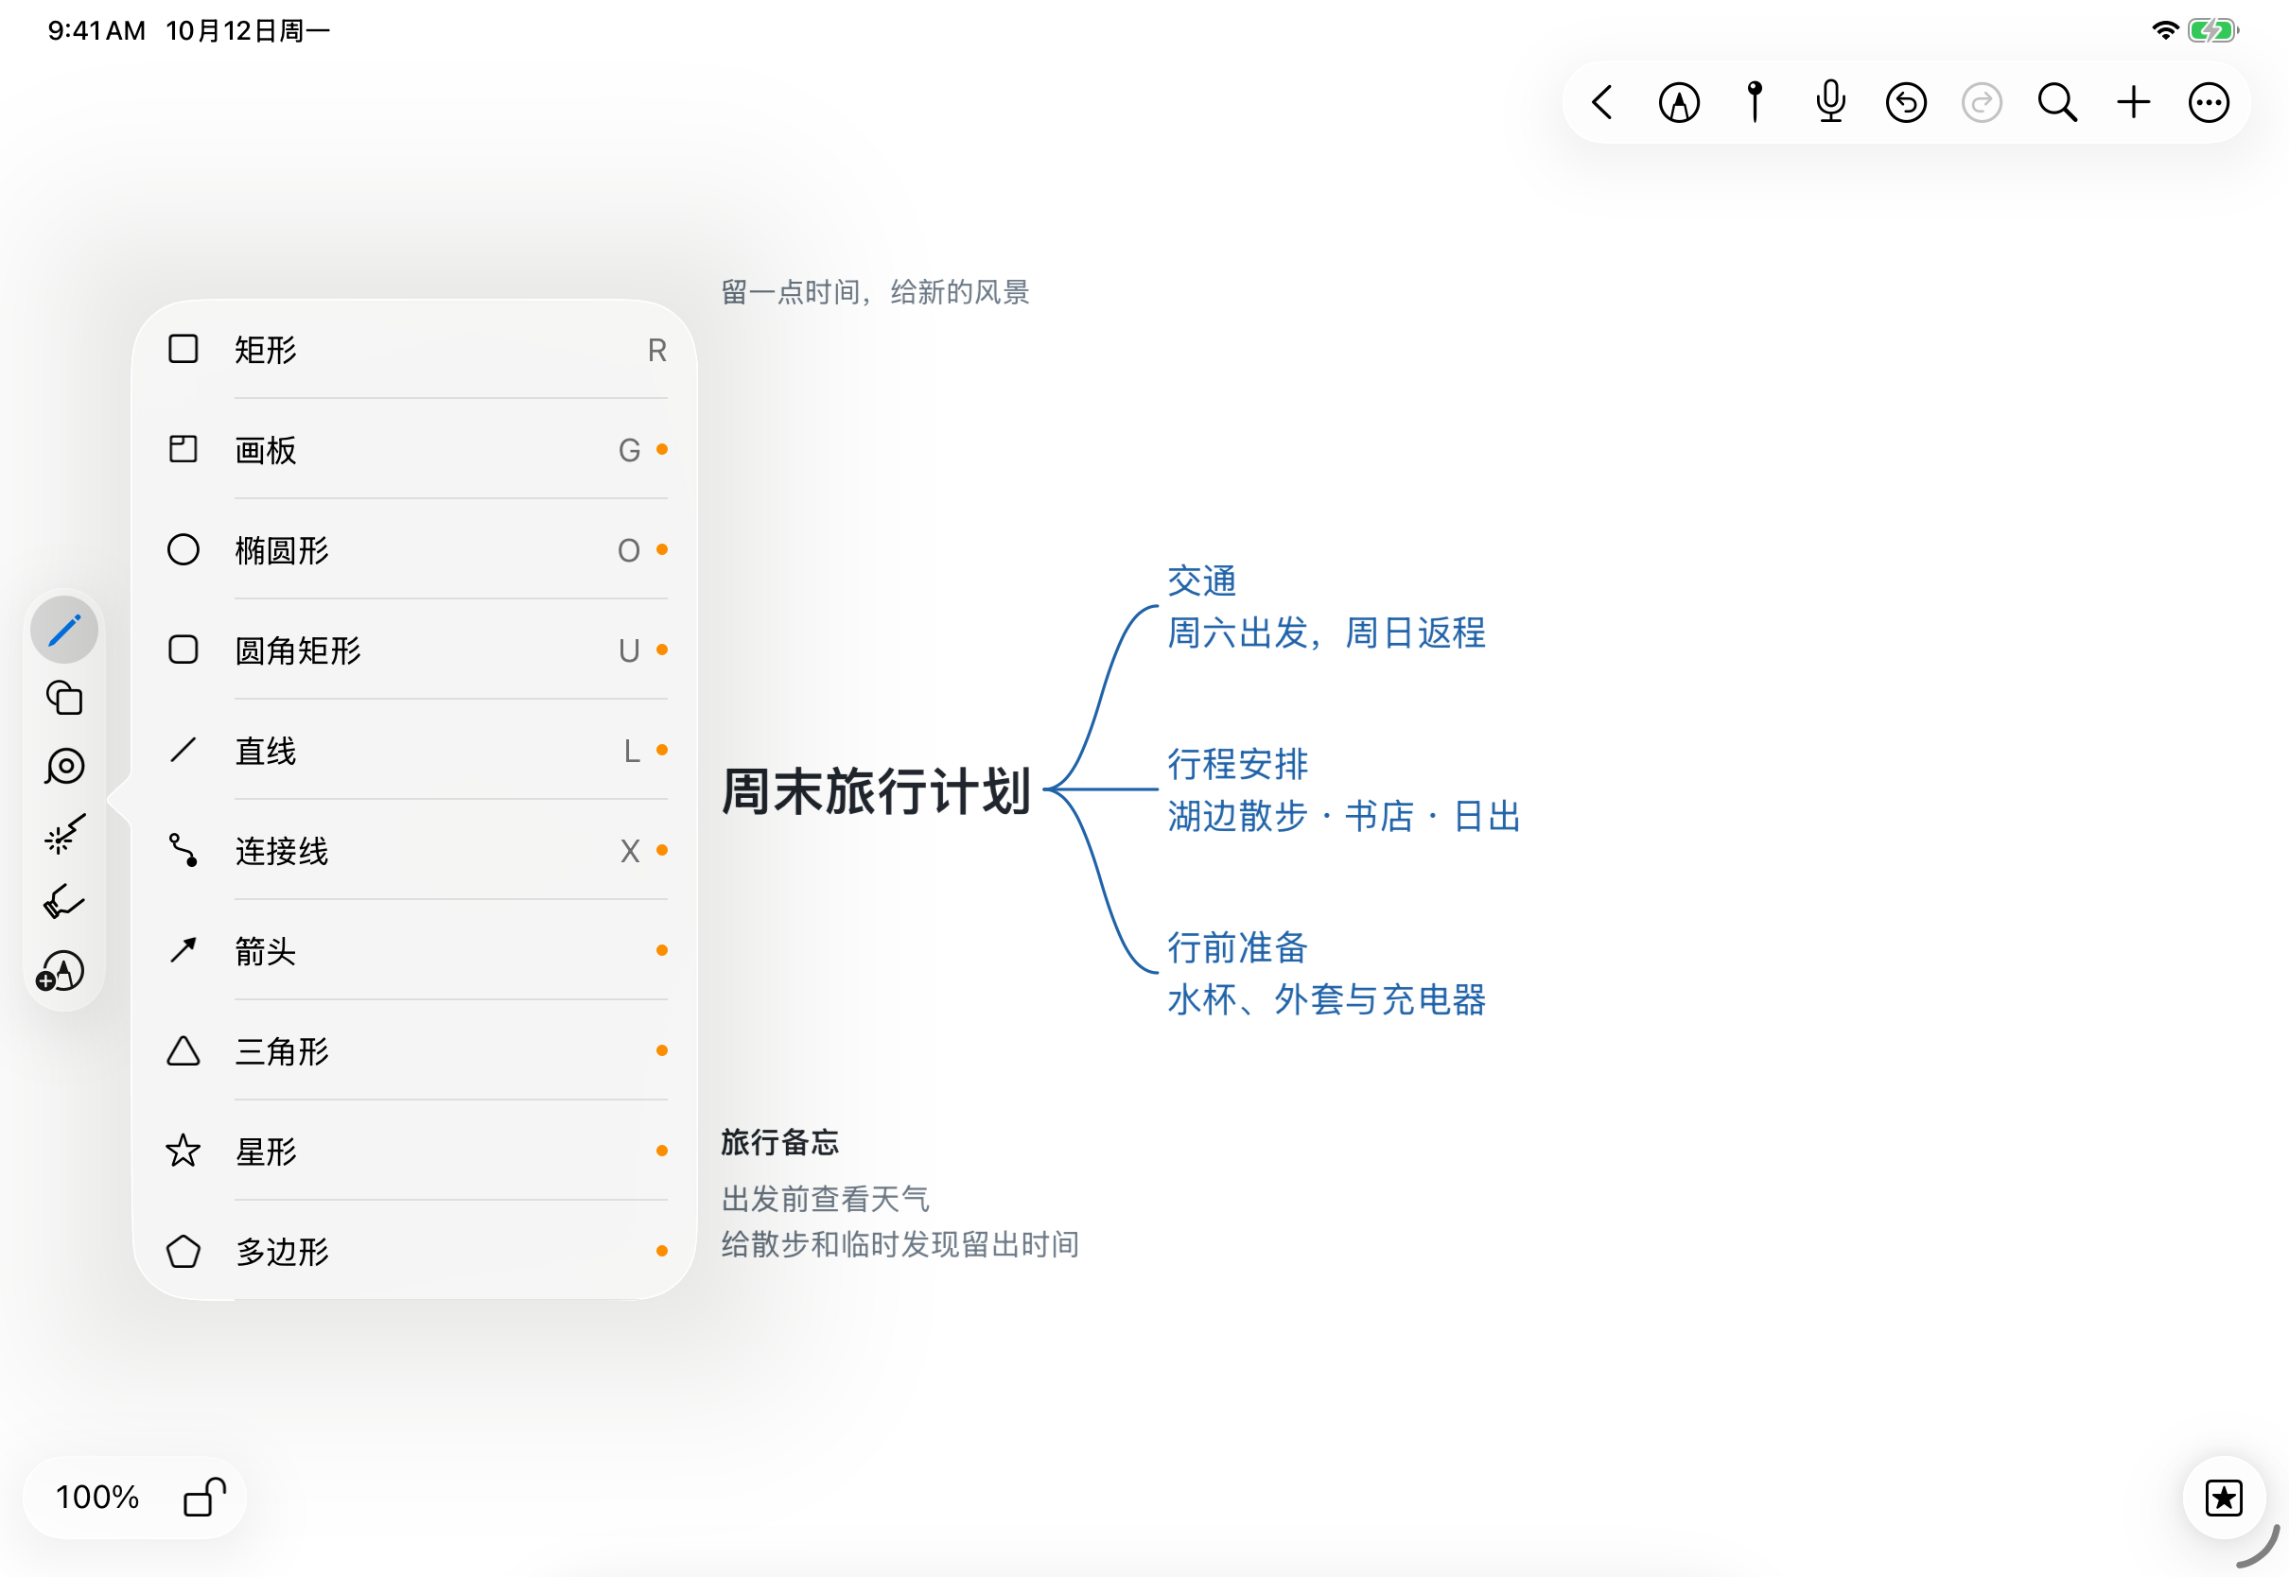Image resolution: width=2289 pixels, height=1577 pixels.
Task: Add new item with plus icon
Action: tap(2133, 102)
